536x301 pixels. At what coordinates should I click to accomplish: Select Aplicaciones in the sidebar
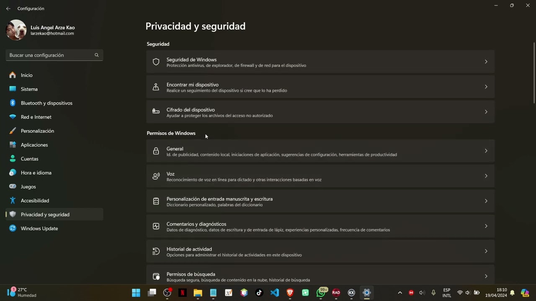tap(54, 145)
